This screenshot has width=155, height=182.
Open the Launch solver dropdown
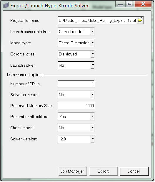[x=76, y=65]
